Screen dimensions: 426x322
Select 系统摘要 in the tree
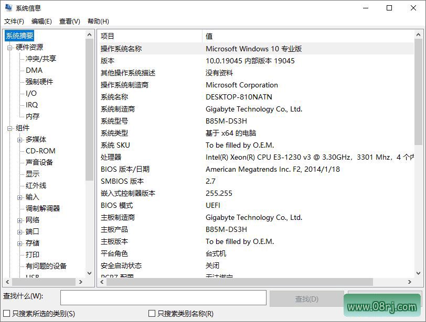click(19, 36)
